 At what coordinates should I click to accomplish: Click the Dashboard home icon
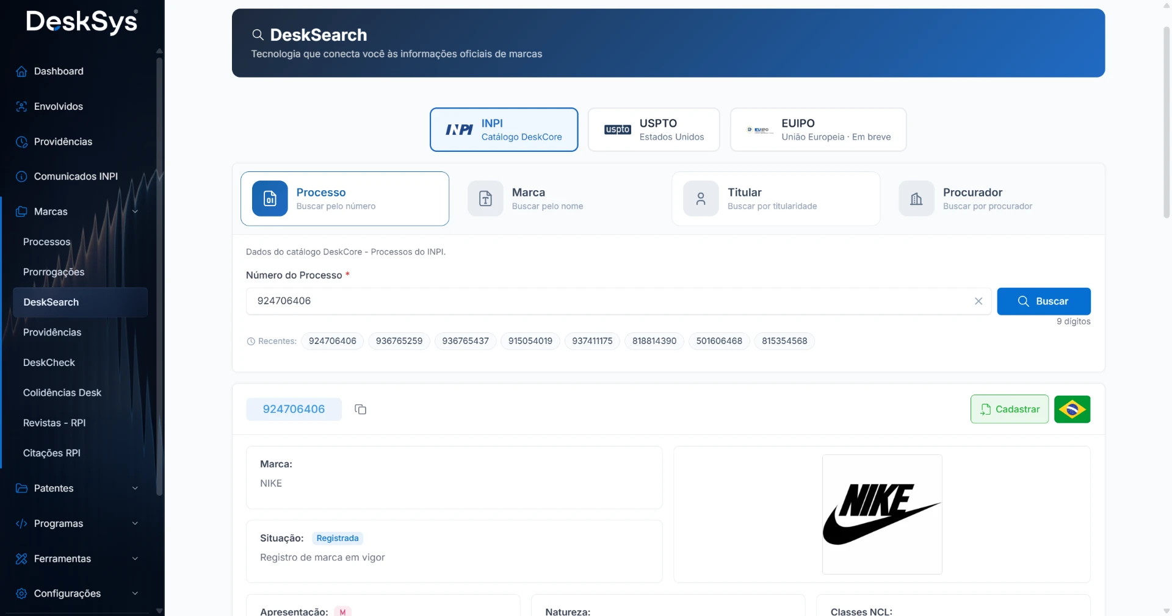coord(21,71)
